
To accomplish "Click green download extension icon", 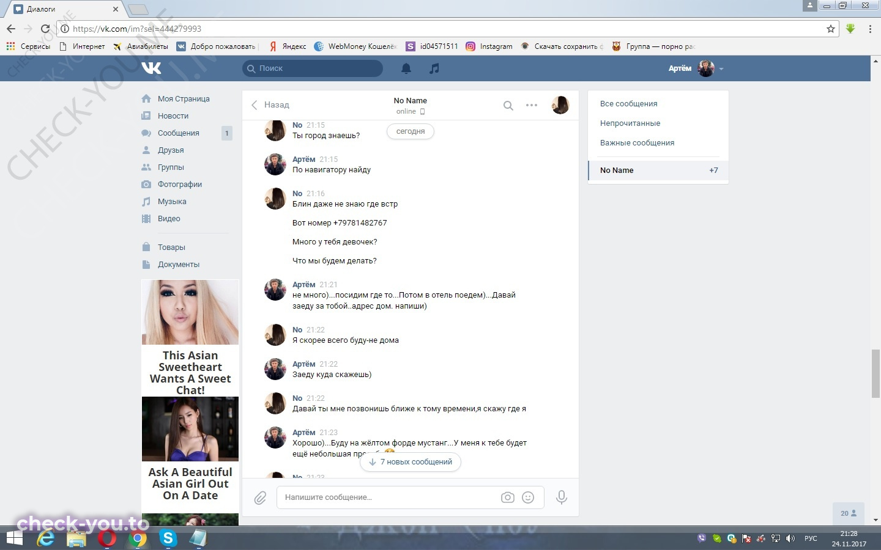I will tap(850, 29).
